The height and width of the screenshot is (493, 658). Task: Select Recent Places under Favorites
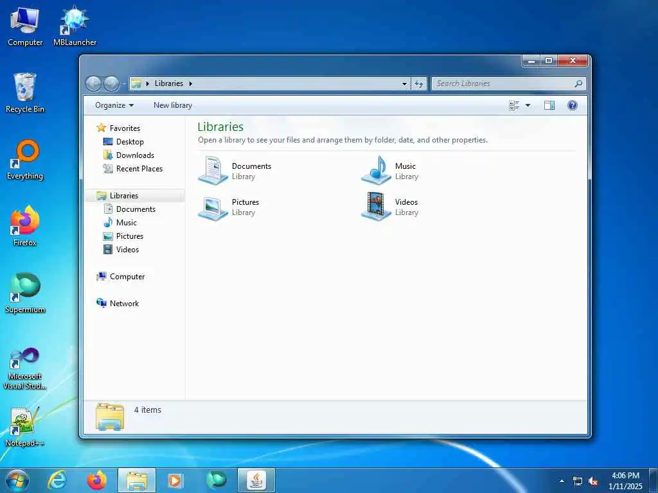139,169
